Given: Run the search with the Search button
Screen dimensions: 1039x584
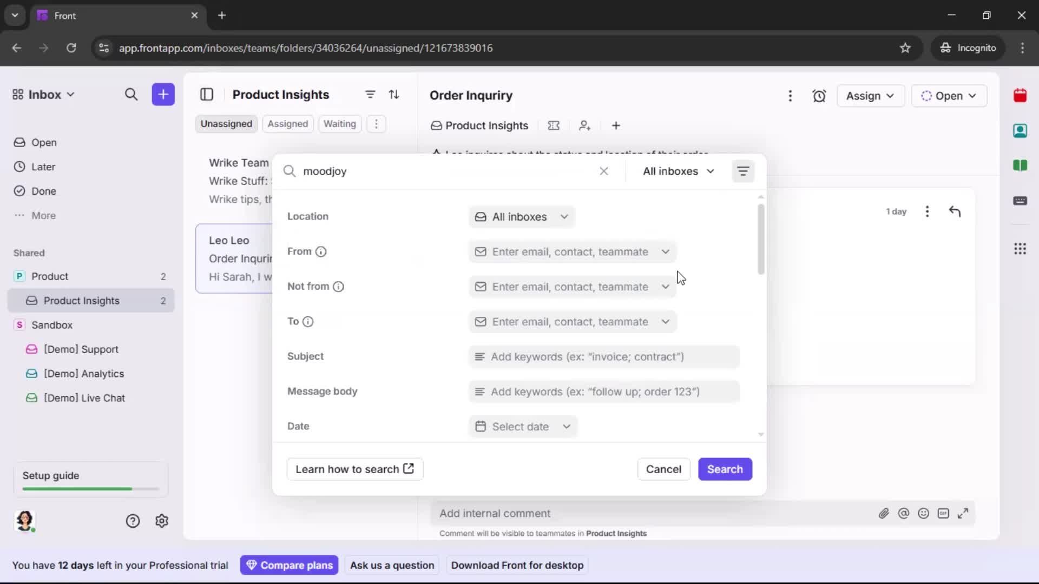Looking at the screenshot, I should click(x=725, y=469).
